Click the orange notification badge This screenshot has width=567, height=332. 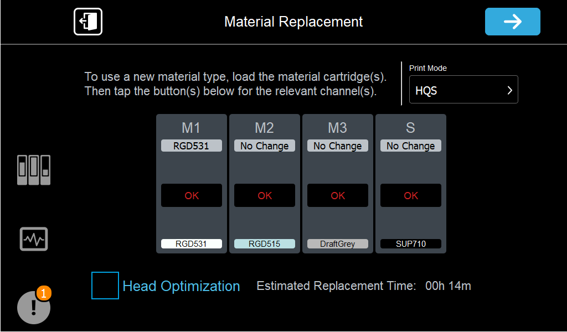point(44,293)
